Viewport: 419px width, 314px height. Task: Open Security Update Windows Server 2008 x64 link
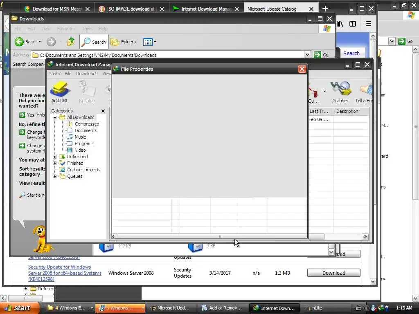coord(65,273)
